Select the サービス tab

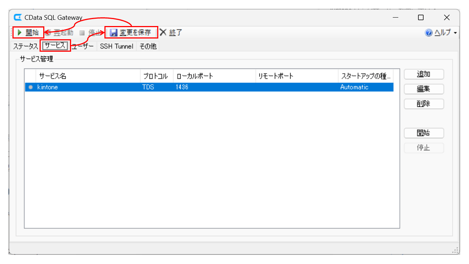coord(55,46)
